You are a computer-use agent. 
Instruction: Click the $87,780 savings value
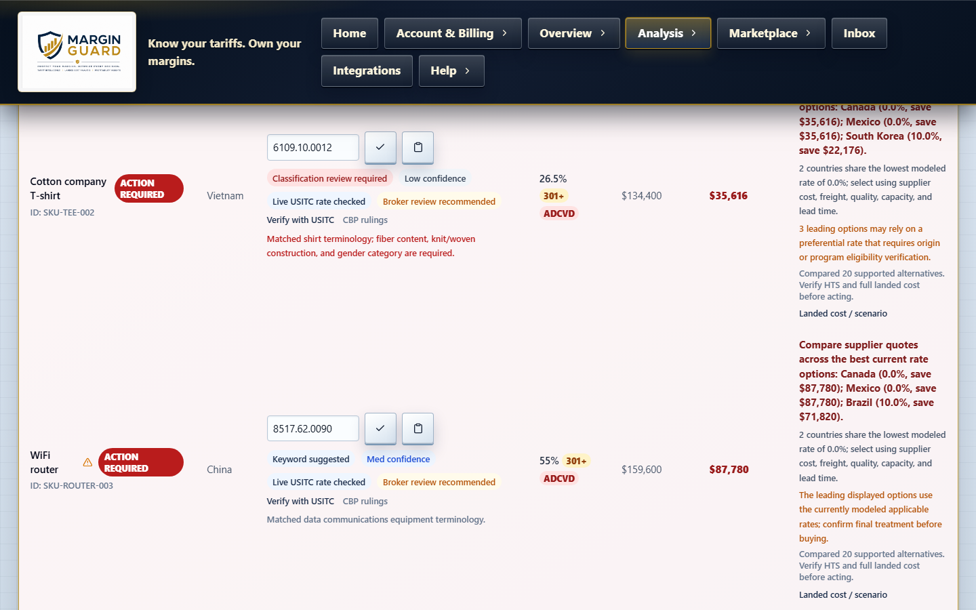(x=729, y=470)
